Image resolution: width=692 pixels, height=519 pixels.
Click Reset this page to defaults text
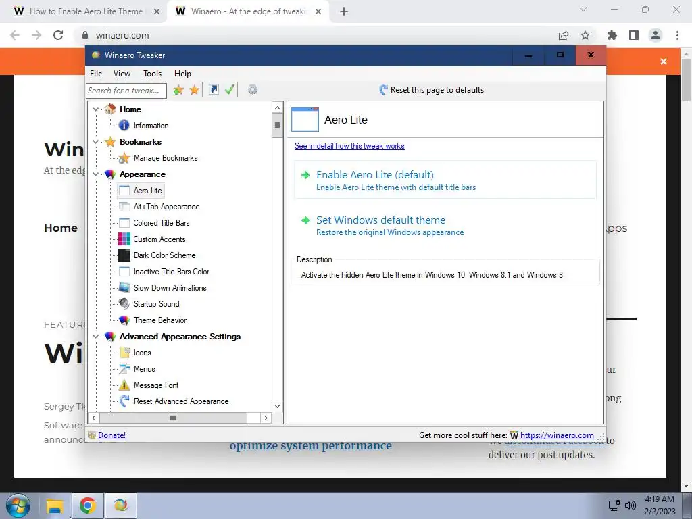coord(437,90)
